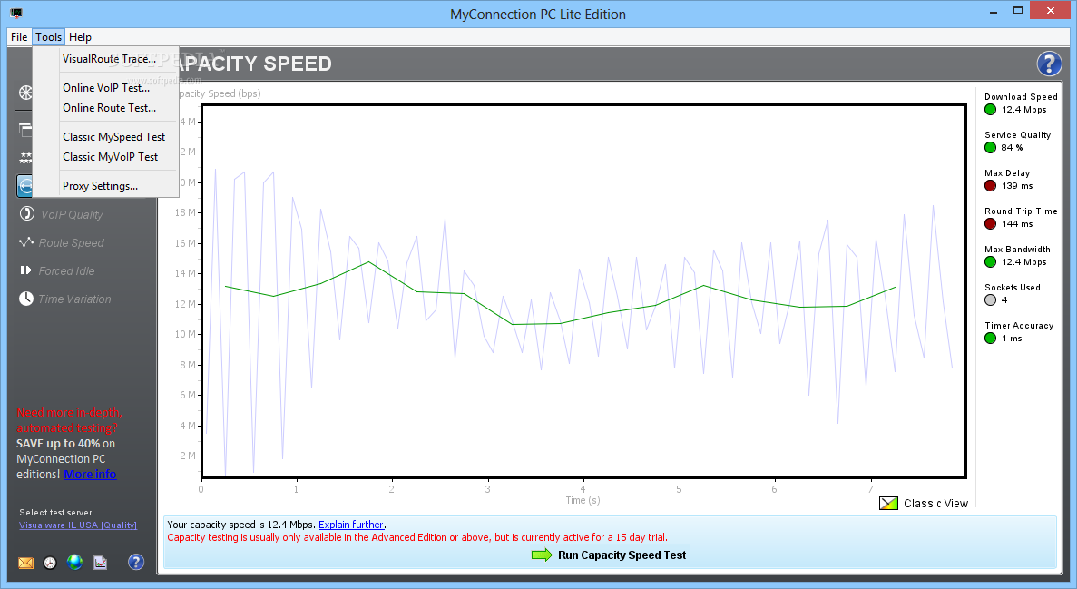Image resolution: width=1077 pixels, height=589 pixels.
Task: Click the wheel icon atop the sidebar
Action: (x=25, y=93)
